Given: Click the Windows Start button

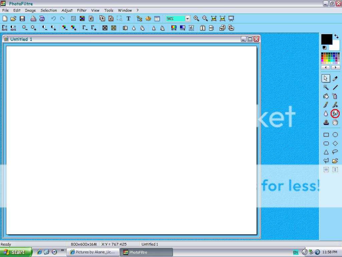Looking at the screenshot, I should point(16,252).
